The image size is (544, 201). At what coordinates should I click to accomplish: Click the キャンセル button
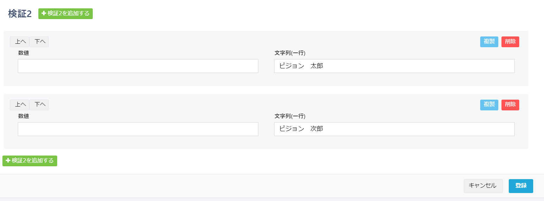(483, 186)
